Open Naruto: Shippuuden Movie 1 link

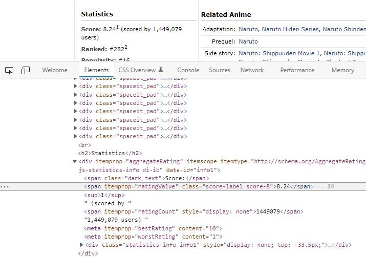279,53
